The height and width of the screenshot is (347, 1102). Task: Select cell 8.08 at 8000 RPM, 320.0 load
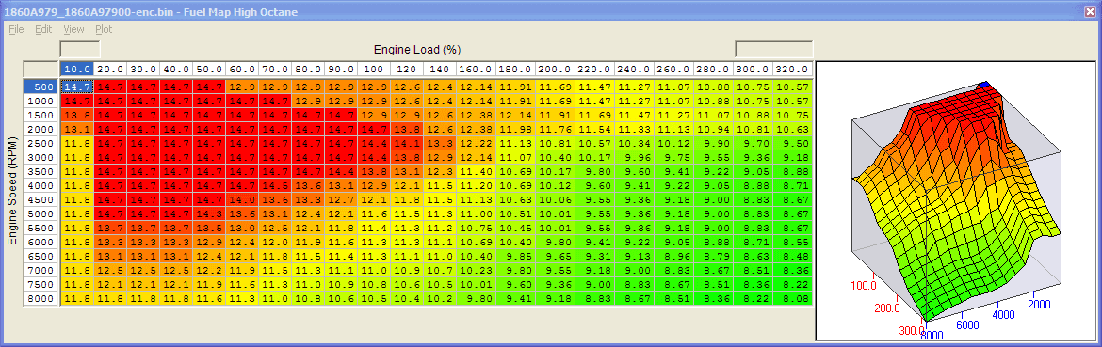[x=793, y=299]
